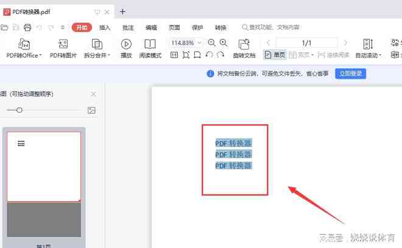
Task: Click the save disk icon
Action: pos(16,27)
